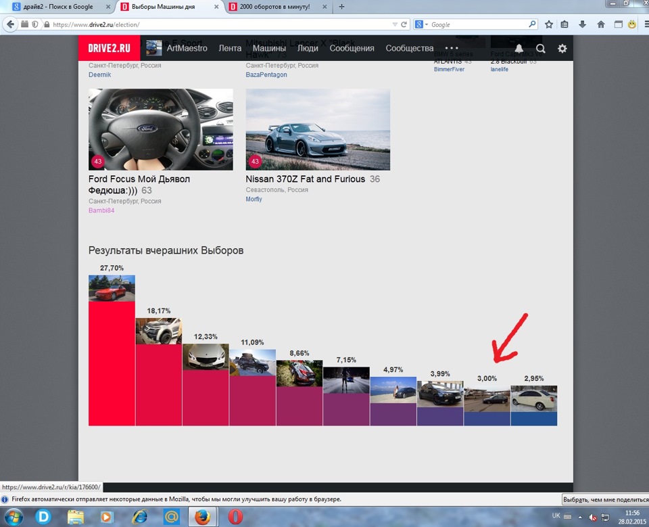649x527 pixels.
Task: Switch to the драйв2 Google search tab
Action: pyautogui.click(x=58, y=7)
